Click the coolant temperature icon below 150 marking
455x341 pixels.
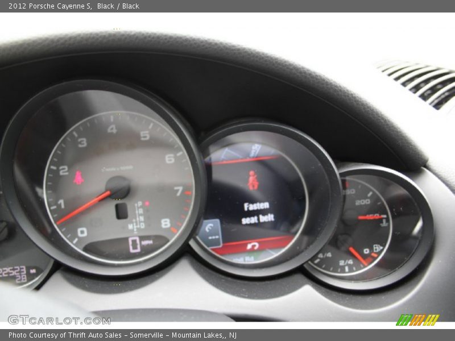(x=384, y=223)
